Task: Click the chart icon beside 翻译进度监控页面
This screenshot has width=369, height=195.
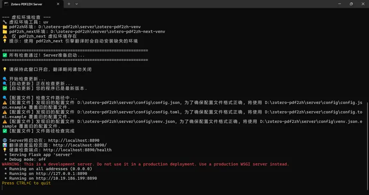Action: point(5,145)
